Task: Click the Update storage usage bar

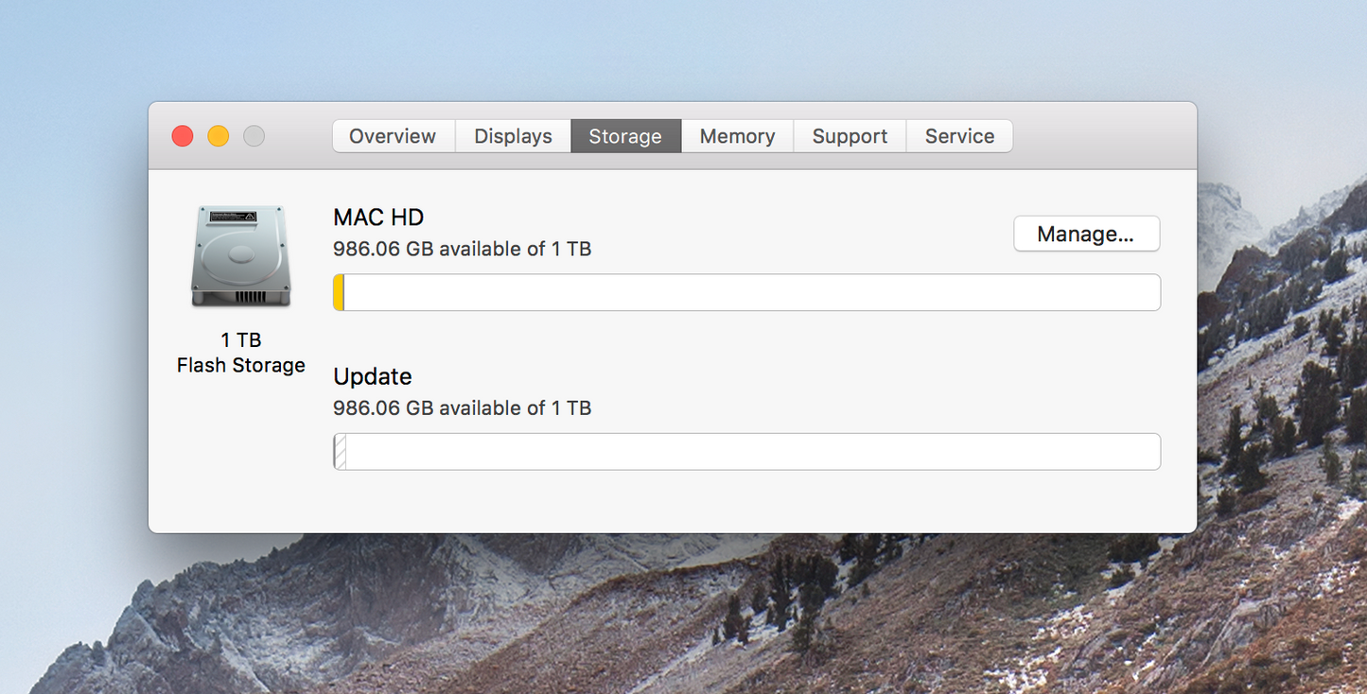Action: (746, 451)
